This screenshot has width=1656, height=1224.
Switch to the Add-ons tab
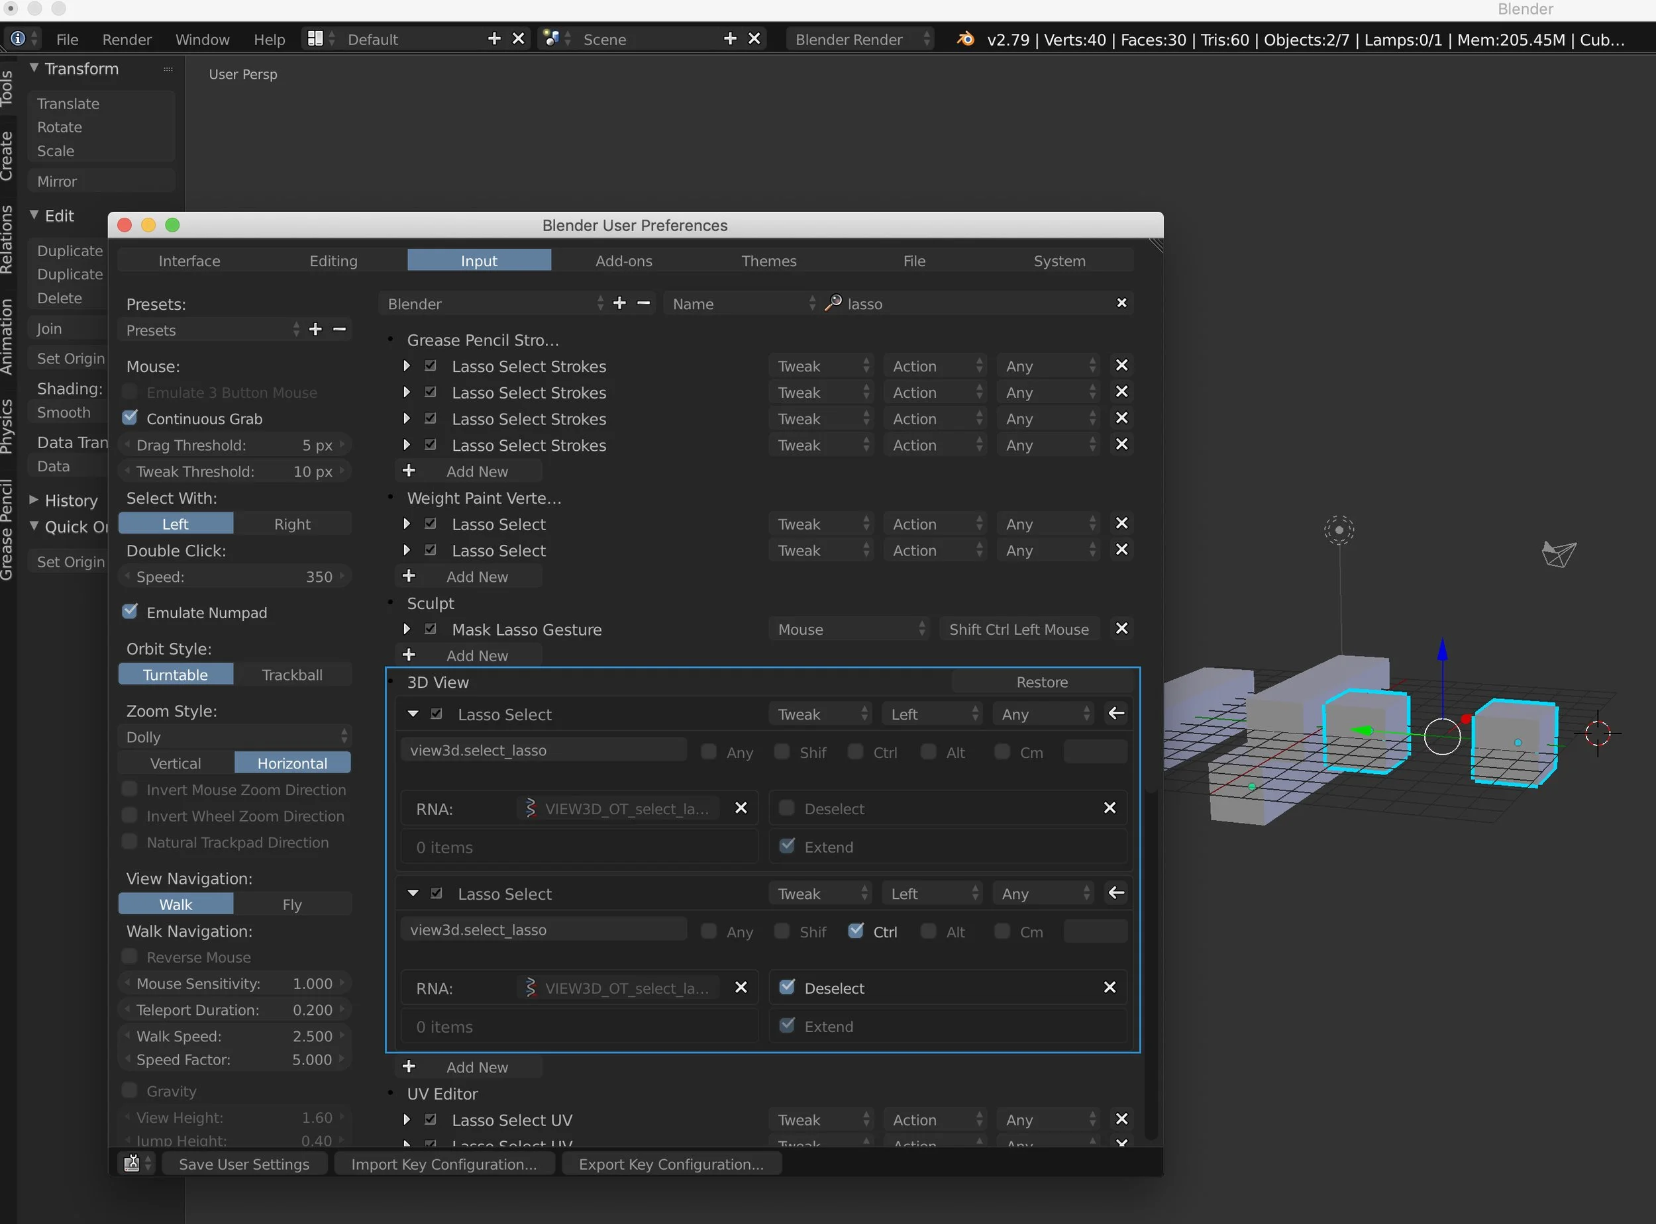click(x=623, y=261)
